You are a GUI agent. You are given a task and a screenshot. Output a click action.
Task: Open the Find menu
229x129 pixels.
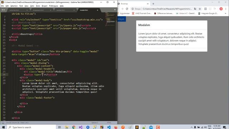click(21, 6)
